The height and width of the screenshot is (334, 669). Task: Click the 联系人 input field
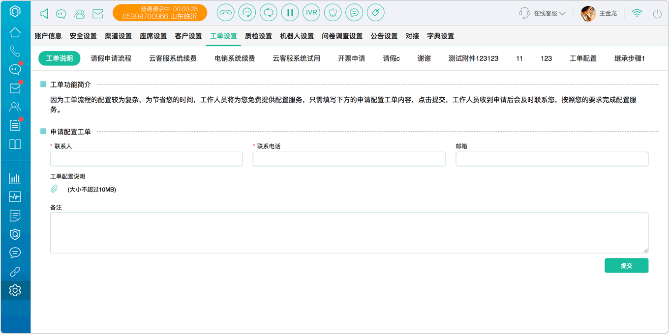147,159
